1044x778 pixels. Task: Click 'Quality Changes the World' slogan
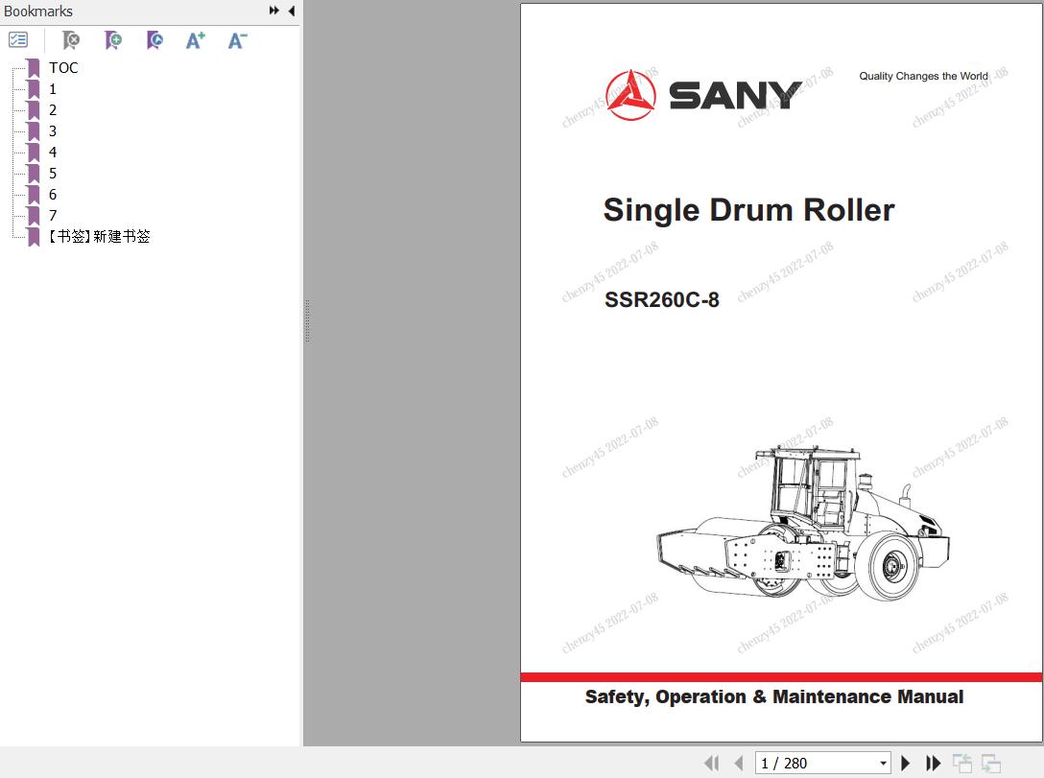(923, 76)
